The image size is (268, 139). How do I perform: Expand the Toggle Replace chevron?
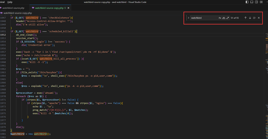(x=188, y=18)
